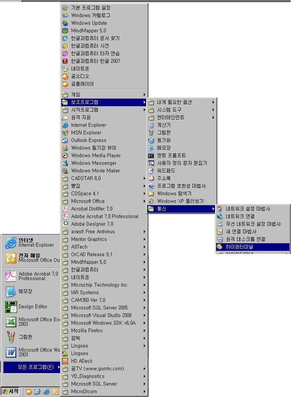Launch Microsoft Office Excel 2003 from recent list
The image size is (291, 397).
pyautogui.click(x=31, y=322)
